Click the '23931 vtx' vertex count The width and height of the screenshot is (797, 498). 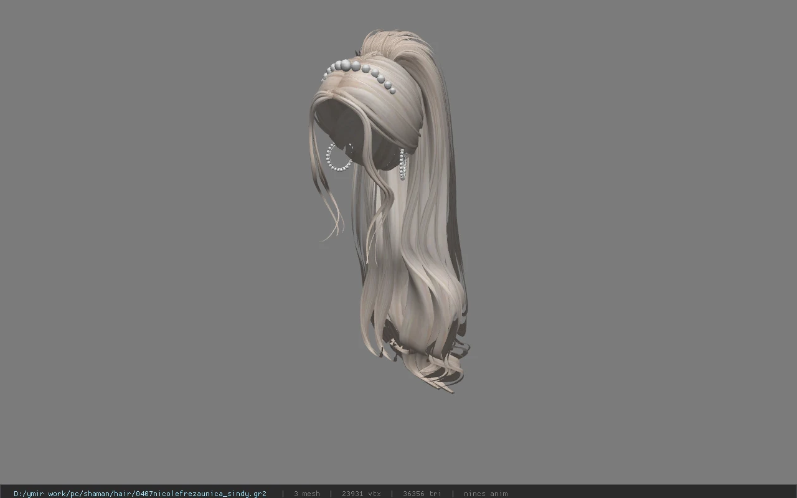tap(361, 494)
